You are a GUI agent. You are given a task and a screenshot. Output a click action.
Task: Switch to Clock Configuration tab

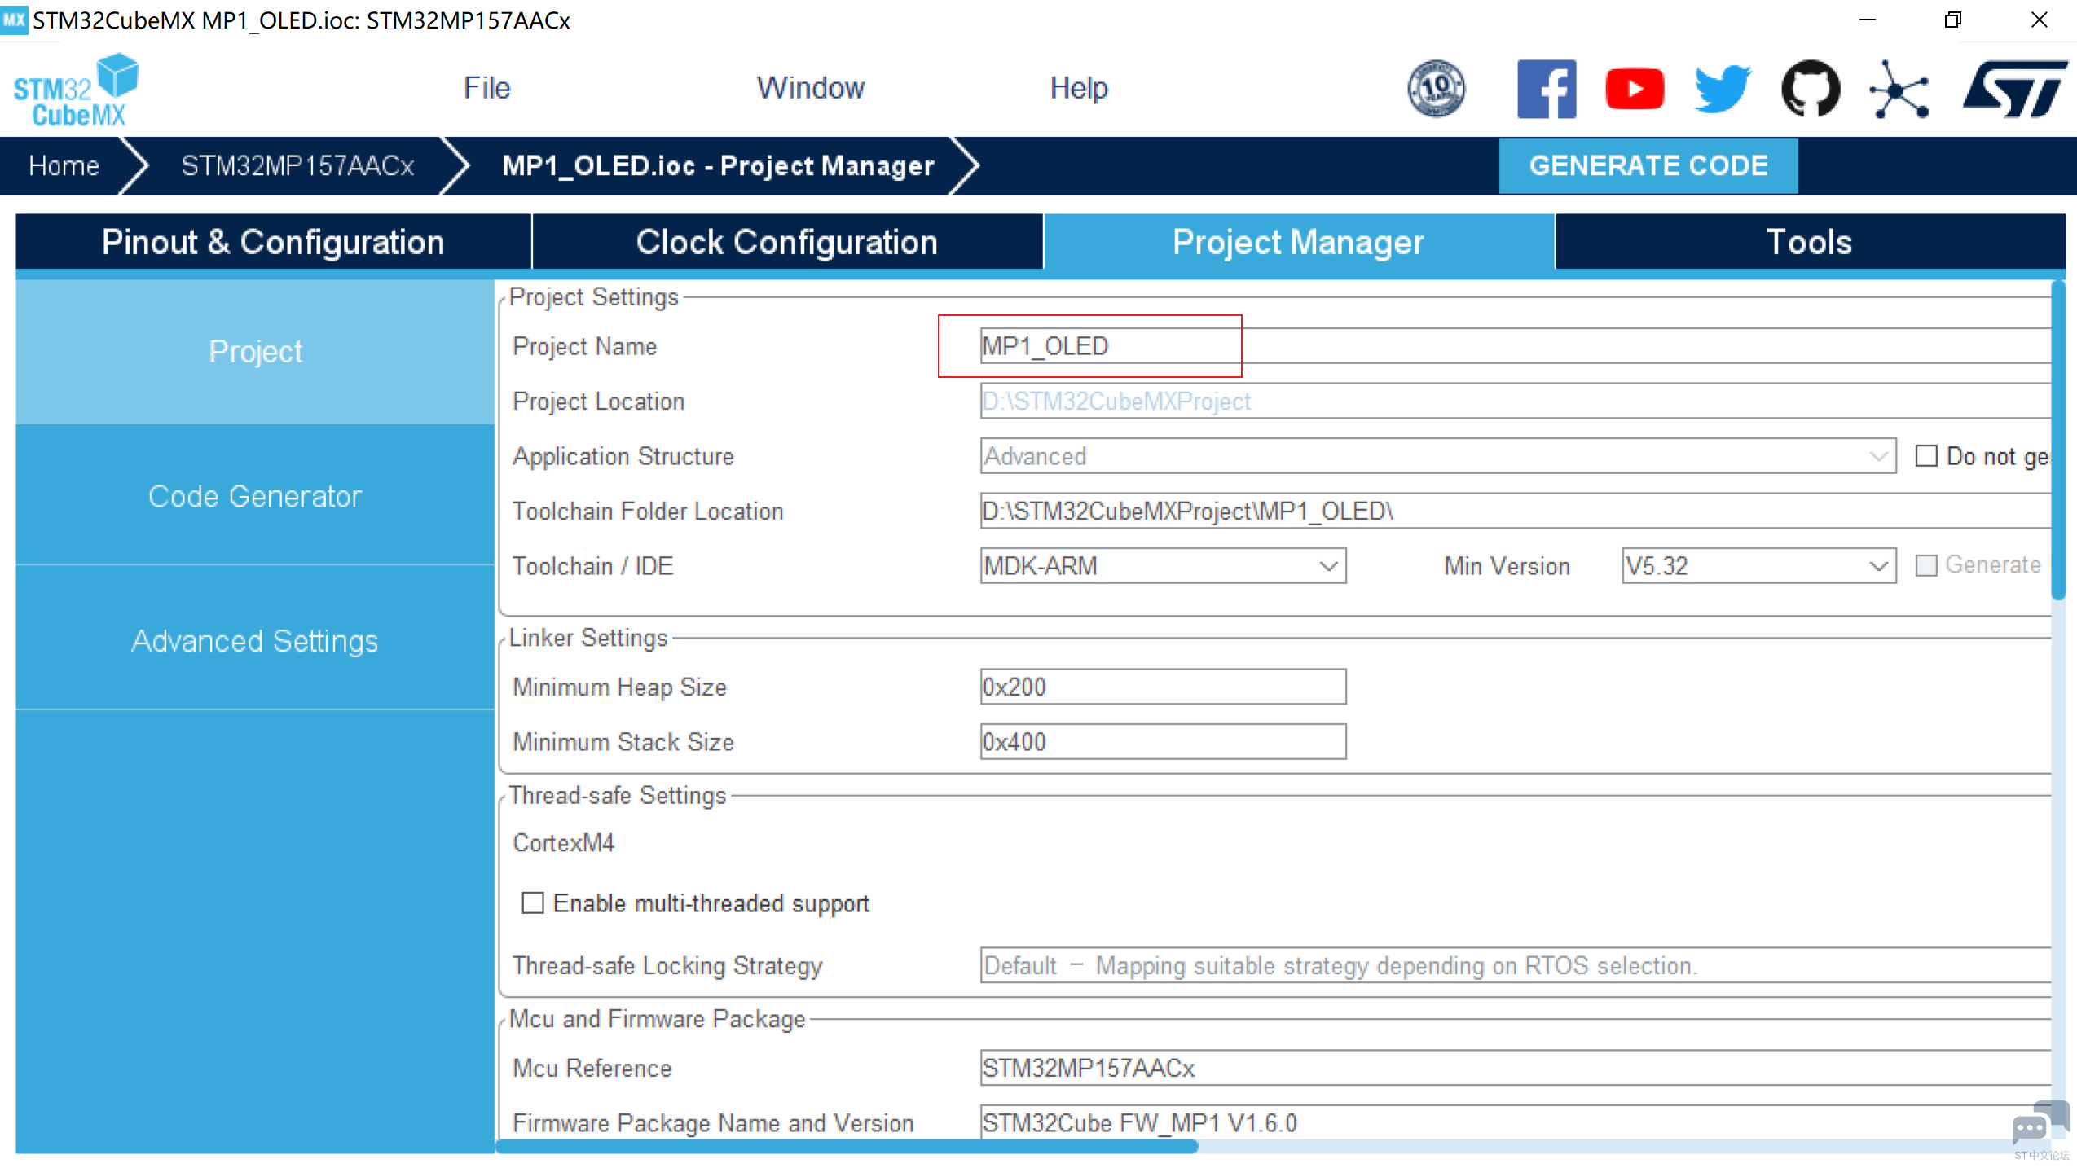tap(787, 242)
